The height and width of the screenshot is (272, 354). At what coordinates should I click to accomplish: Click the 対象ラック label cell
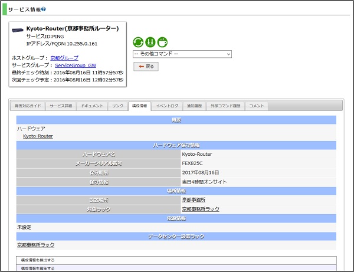(99, 209)
